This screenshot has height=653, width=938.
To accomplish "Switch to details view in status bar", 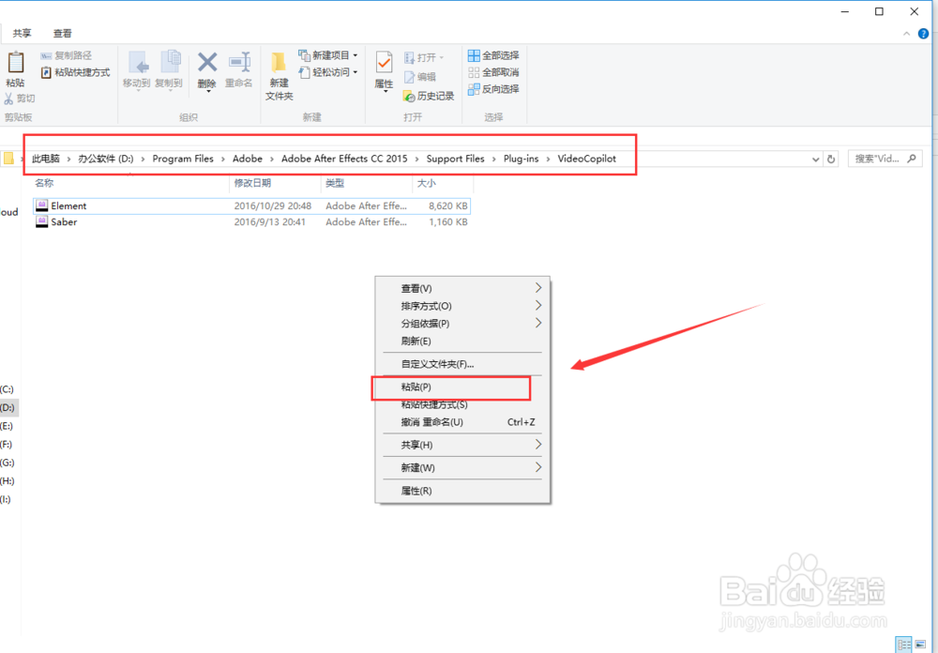I will tap(903, 644).
